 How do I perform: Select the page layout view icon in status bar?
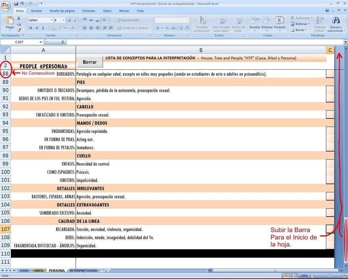tap(291, 276)
